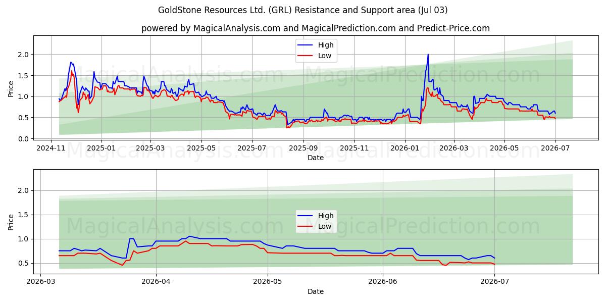Click the '2.0' y-axis tick in top chart
Viewport: 606px width, 303px height.
click(24, 54)
